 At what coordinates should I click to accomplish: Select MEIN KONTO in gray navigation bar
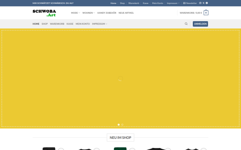(x=83, y=24)
